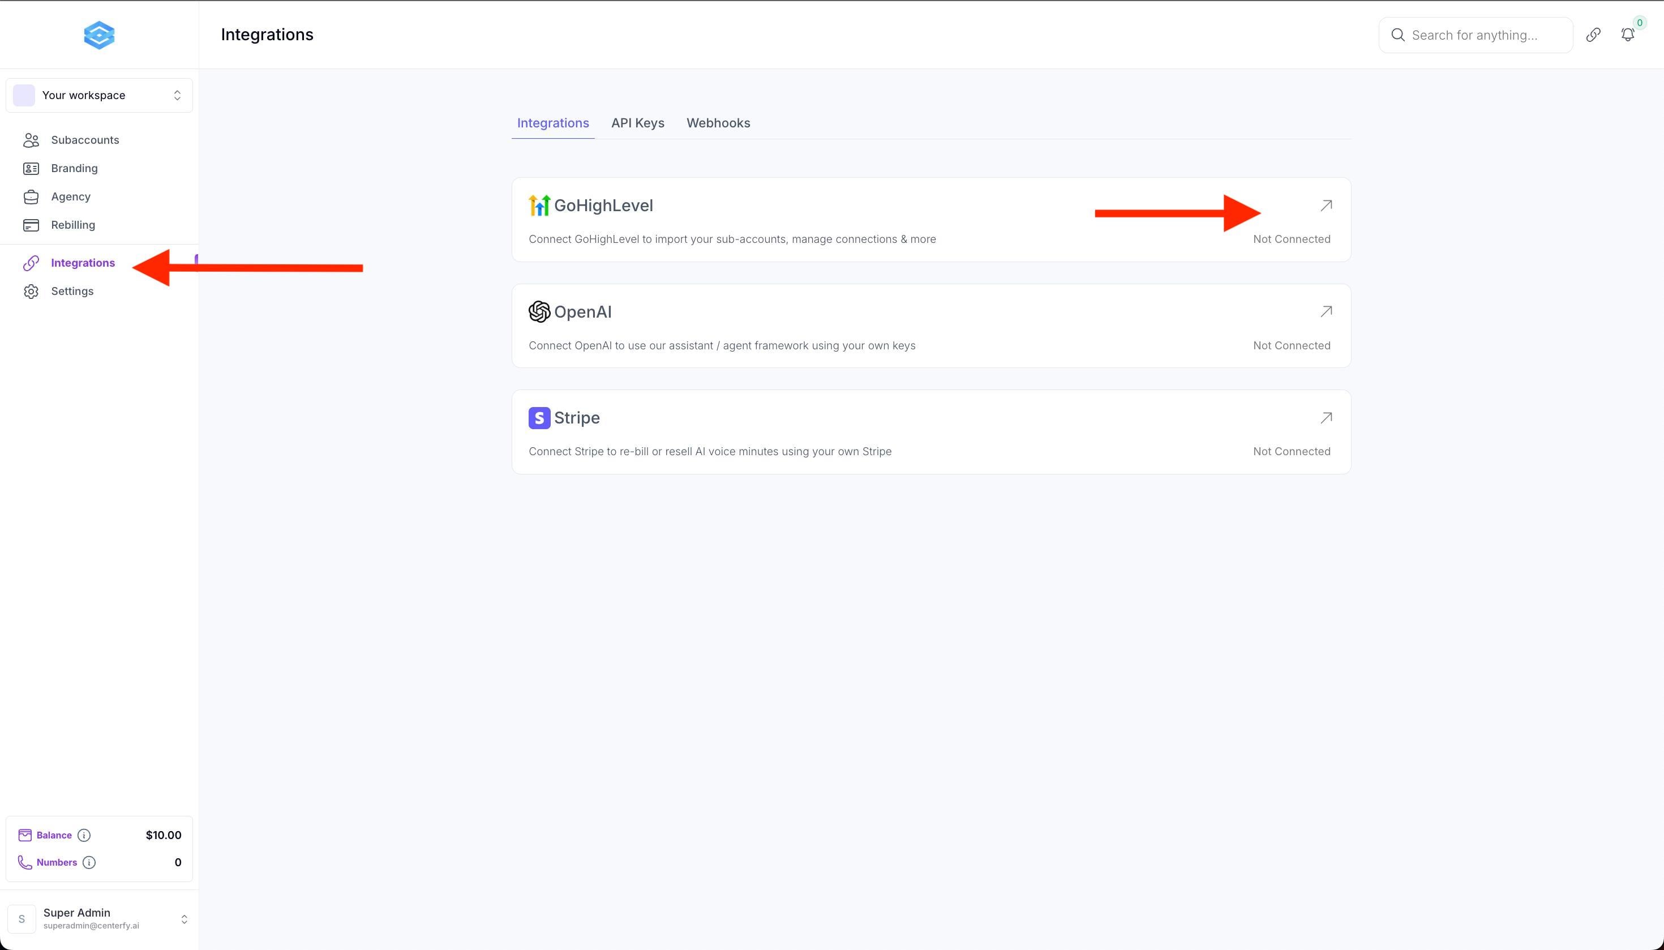The image size is (1664, 950).
Task: Click the Numbers info icon
Action: (x=89, y=863)
